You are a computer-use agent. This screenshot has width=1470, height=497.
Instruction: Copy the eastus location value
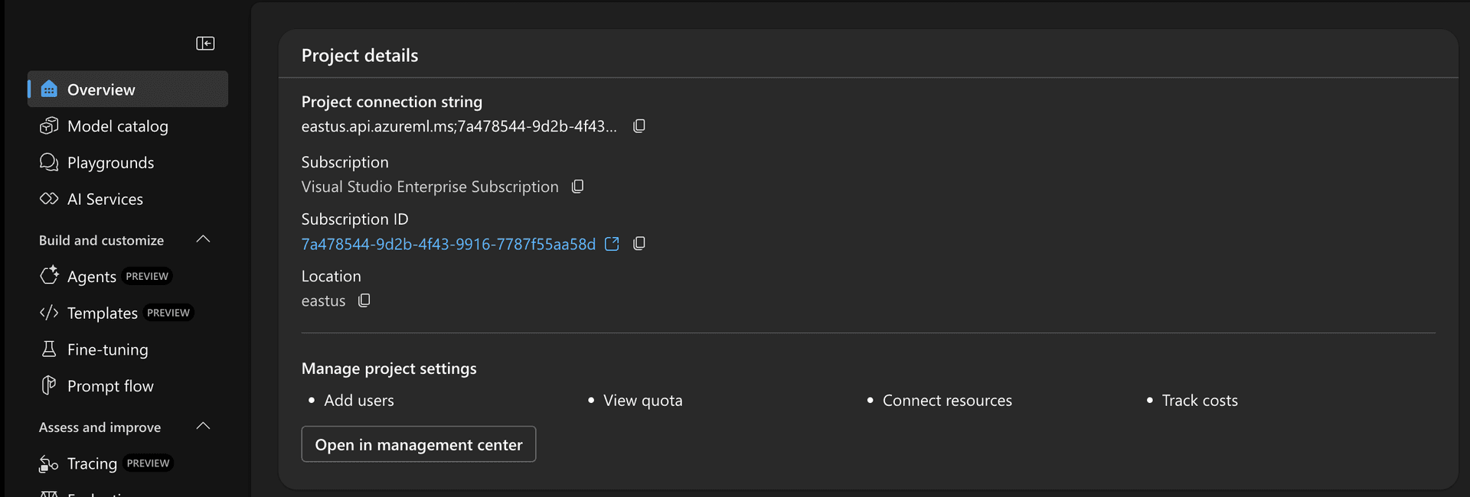pyautogui.click(x=364, y=301)
